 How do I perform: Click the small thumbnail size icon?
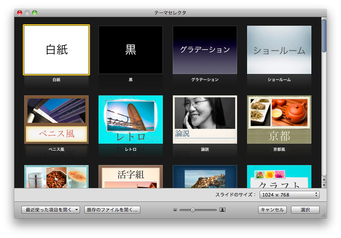[x=175, y=210]
